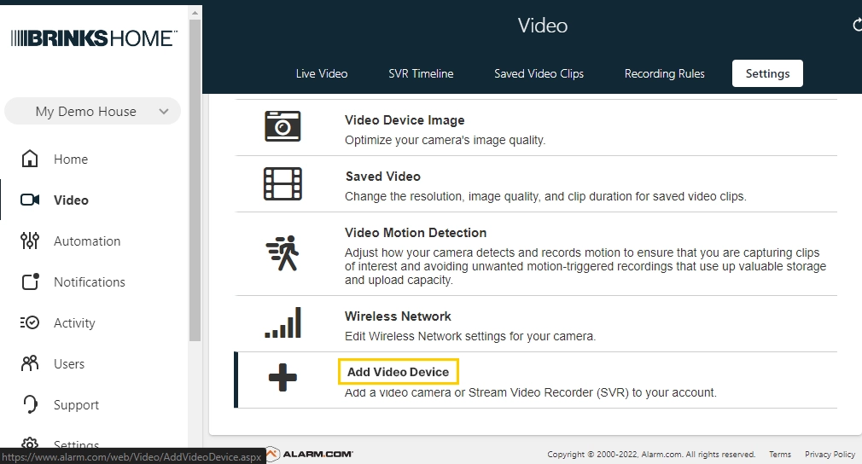
Task: Open Notifications in the sidebar
Action: click(89, 281)
